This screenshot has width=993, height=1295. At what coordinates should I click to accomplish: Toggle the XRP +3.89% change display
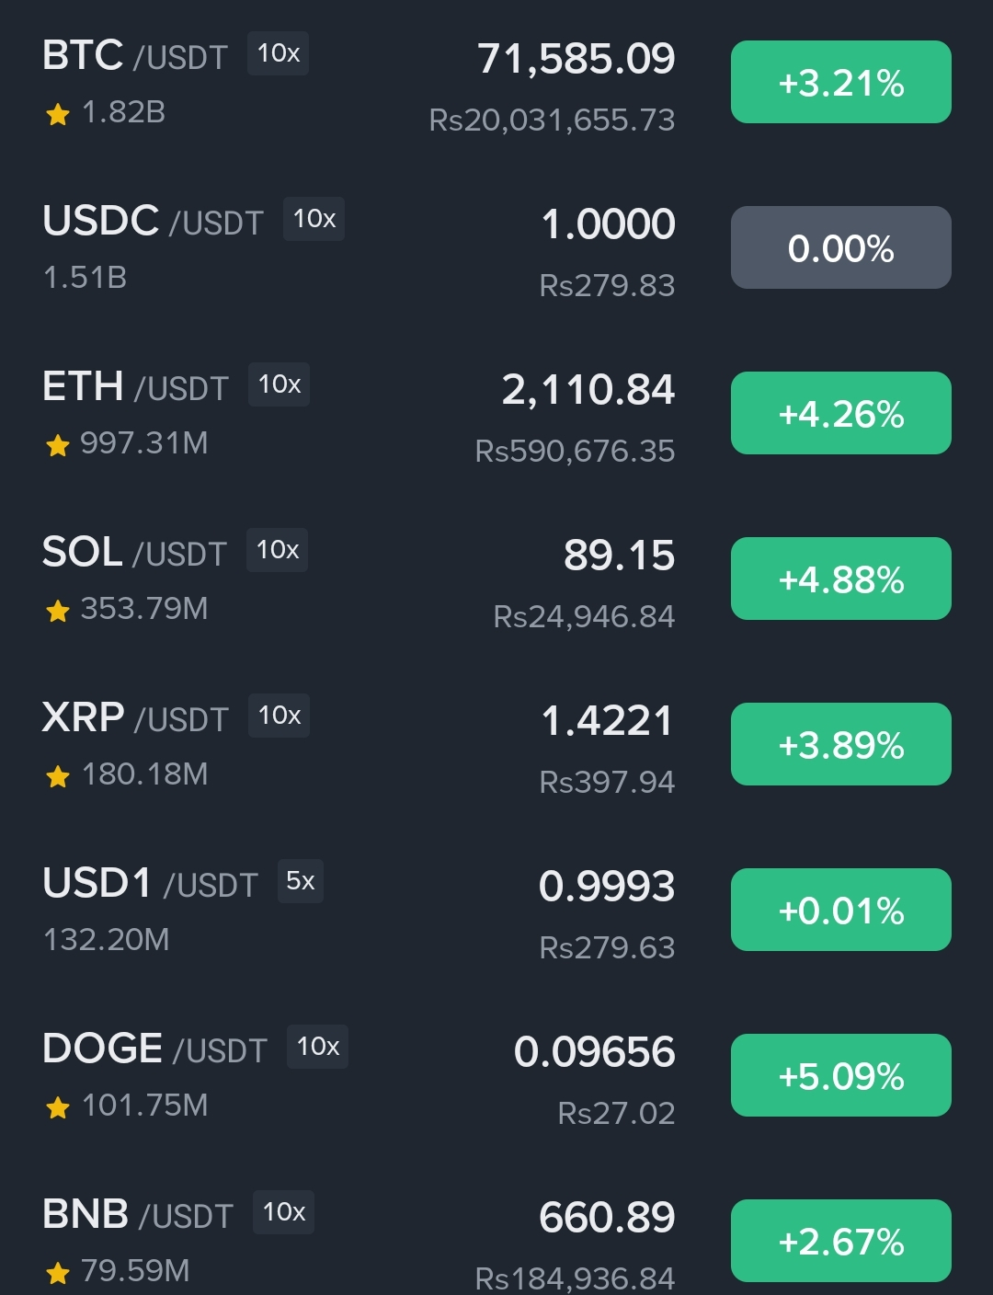tap(840, 745)
